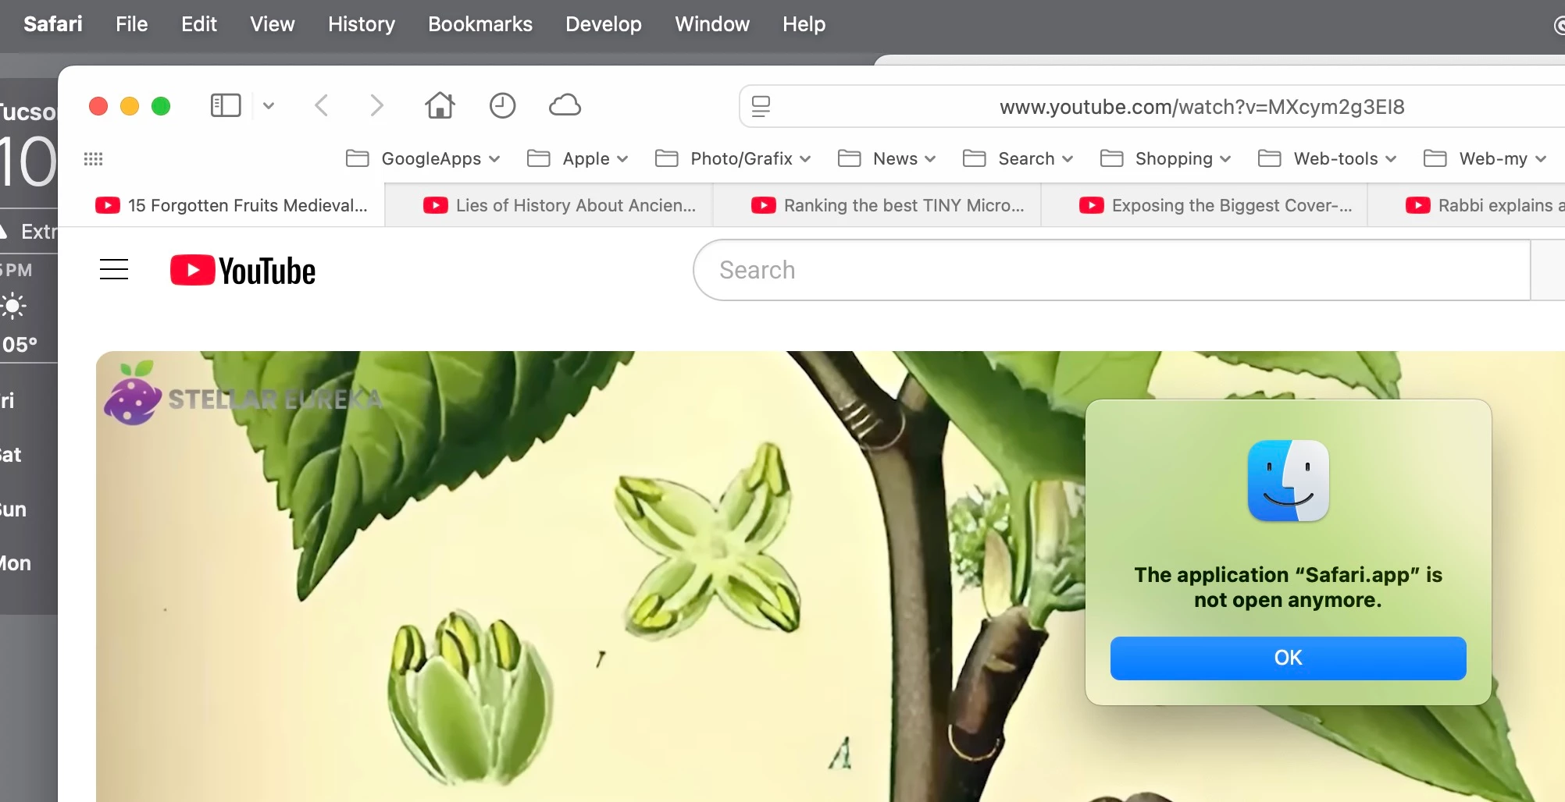Click the page reader icon in address bar
This screenshot has height=802, width=1565.
761,107
